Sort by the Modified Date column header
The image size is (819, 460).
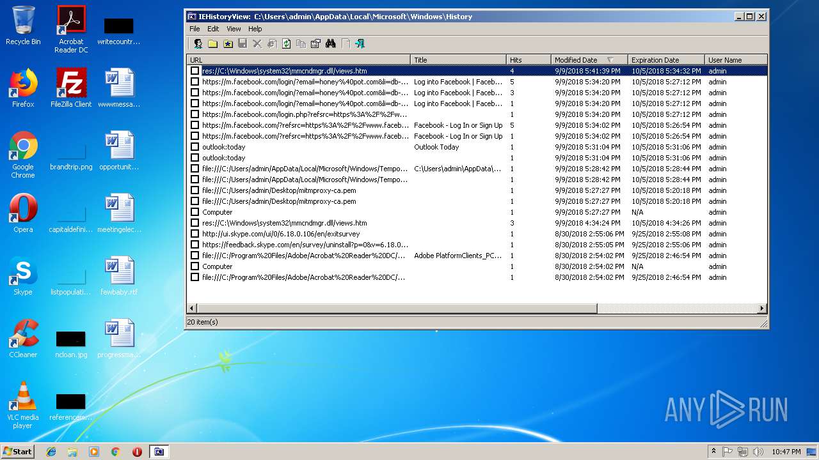[x=589, y=60]
